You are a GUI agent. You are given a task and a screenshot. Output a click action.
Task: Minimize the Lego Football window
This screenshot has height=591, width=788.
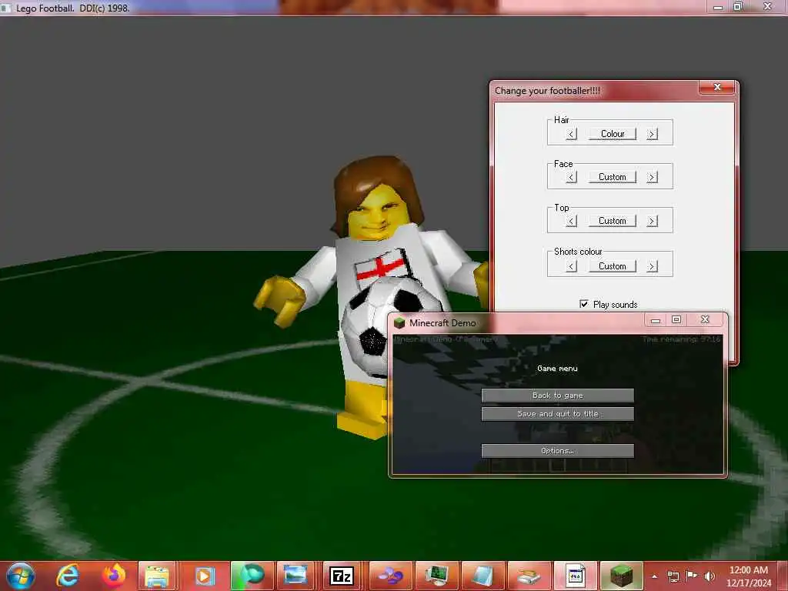pos(718,7)
